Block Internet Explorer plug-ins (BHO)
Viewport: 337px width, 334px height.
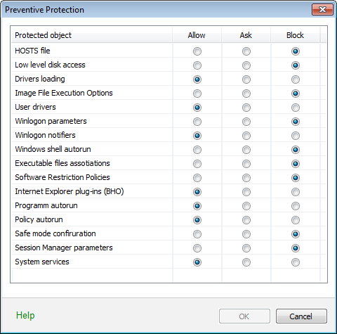pyautogui.click(x=296, y=192)
